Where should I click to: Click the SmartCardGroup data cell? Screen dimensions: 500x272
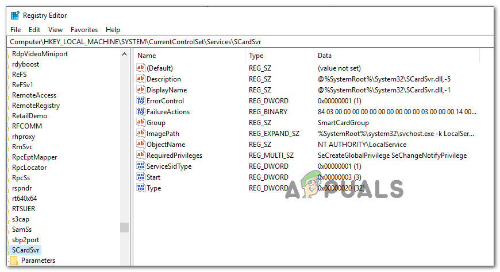point(343,123)
